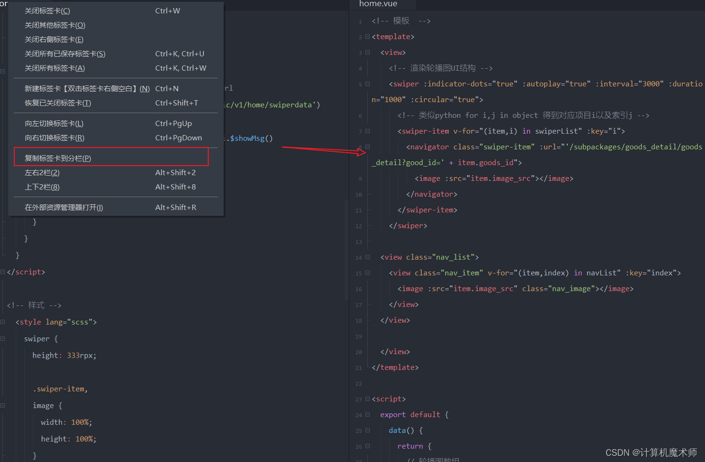Fold the data() function at line 25
705x462 pixels.
point(367,430)
